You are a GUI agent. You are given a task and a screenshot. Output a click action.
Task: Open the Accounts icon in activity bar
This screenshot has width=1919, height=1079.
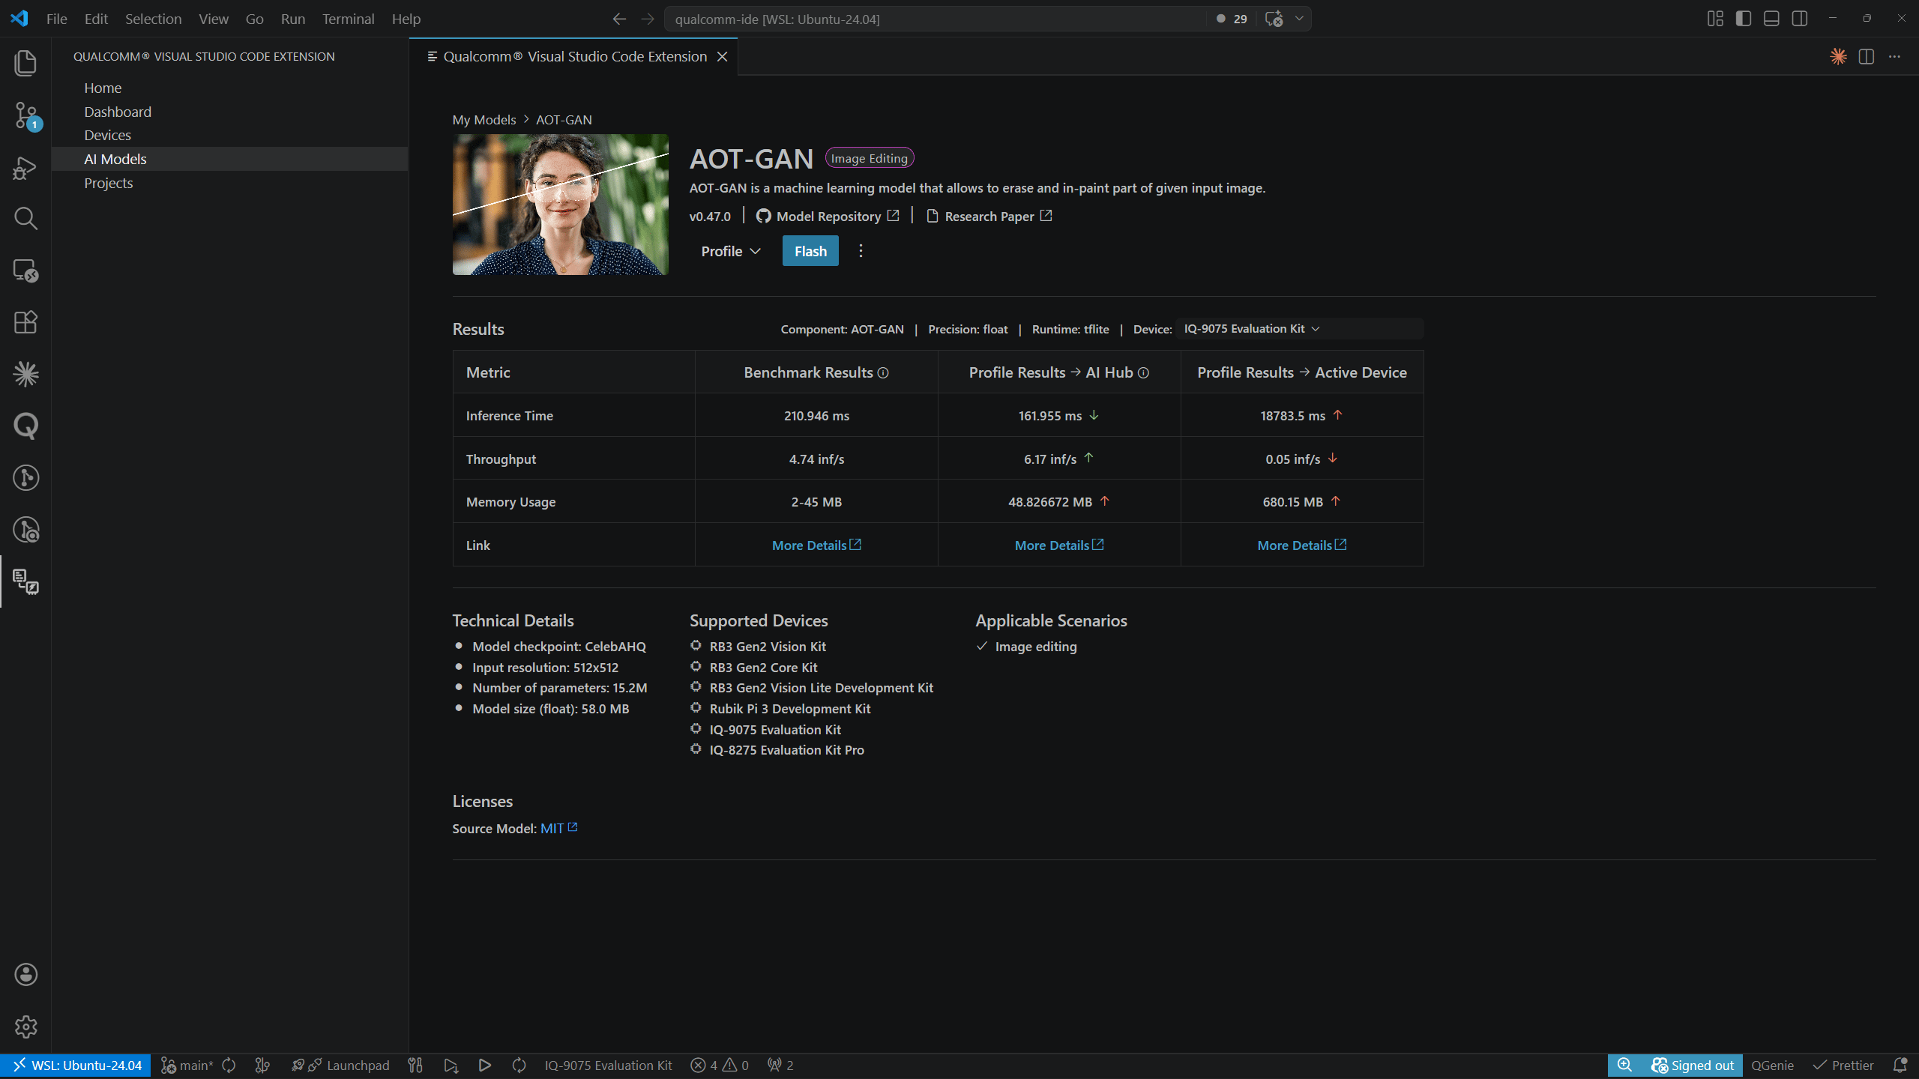pos(25,974)
